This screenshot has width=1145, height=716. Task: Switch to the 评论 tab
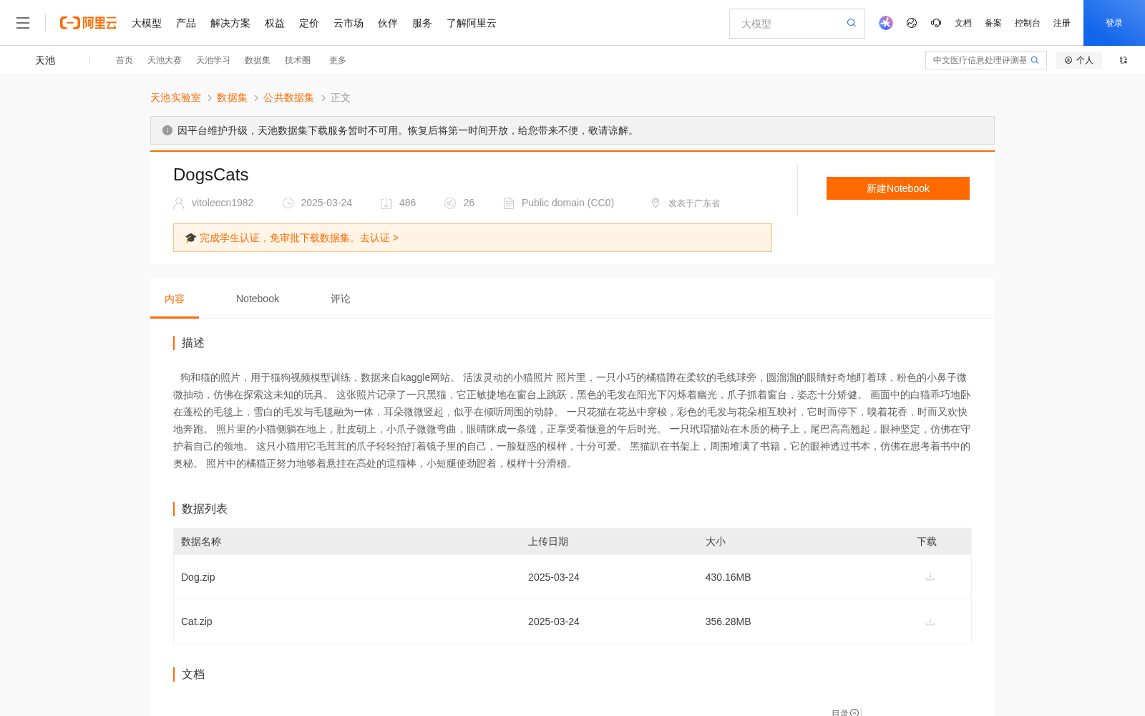[x=341, y=299]
